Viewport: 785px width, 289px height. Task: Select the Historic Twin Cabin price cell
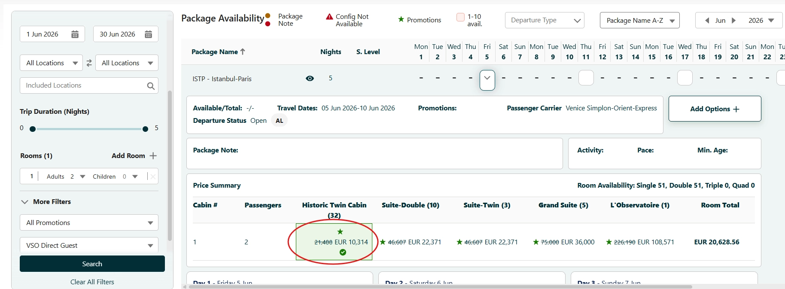(334, 242)
